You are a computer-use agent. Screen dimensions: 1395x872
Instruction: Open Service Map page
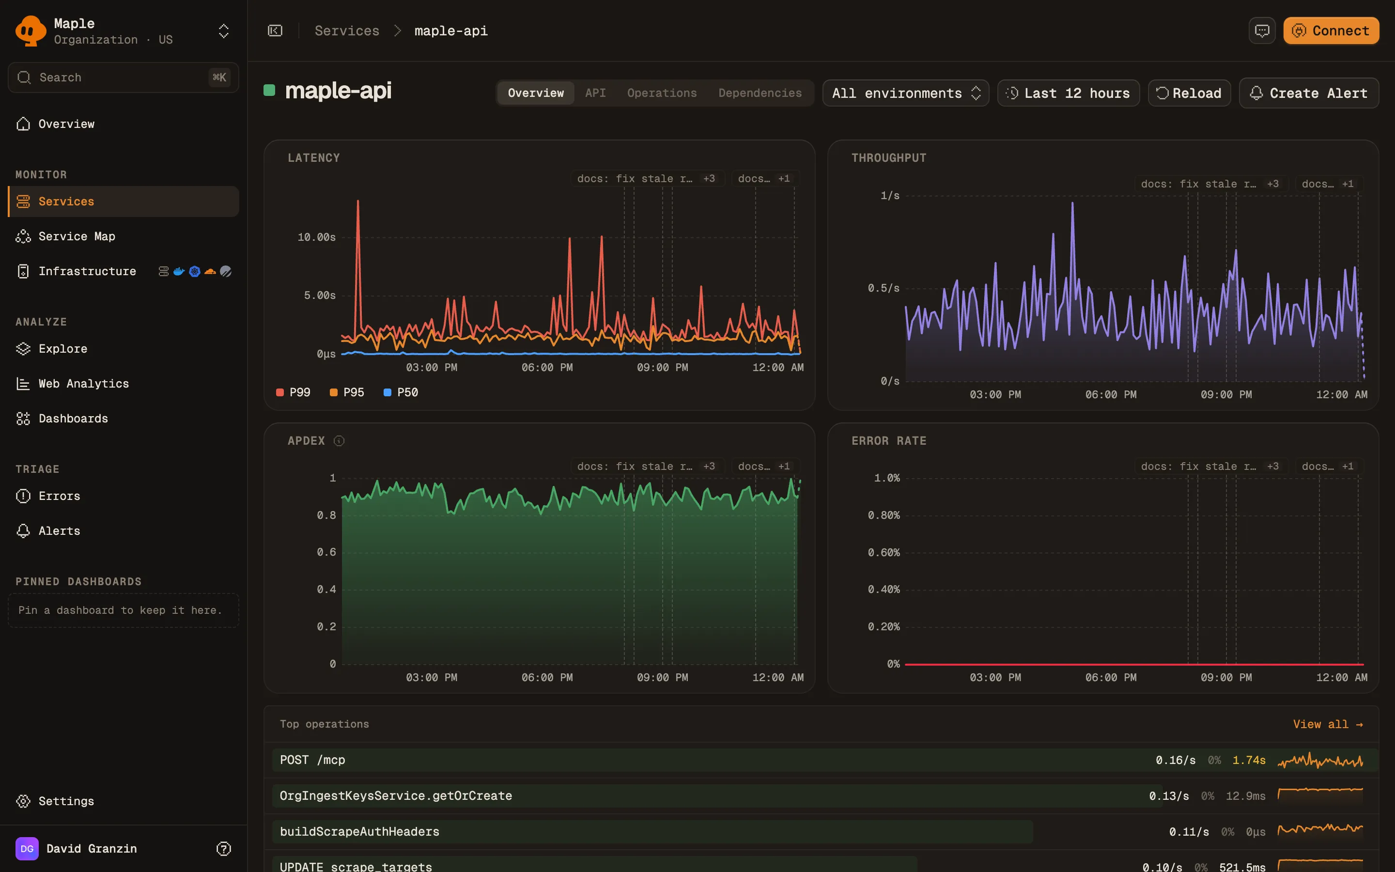124,236
